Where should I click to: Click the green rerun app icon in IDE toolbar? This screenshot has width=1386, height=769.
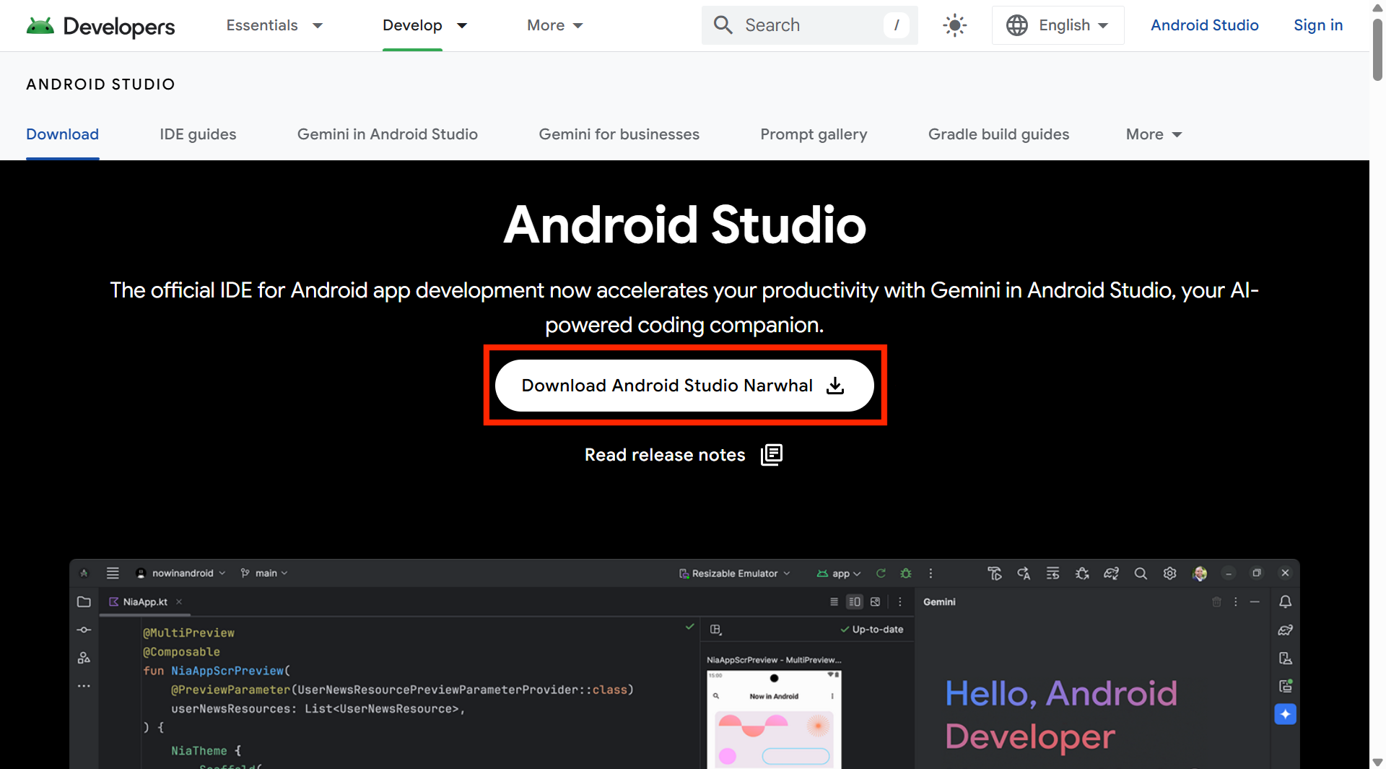point(881,573)
